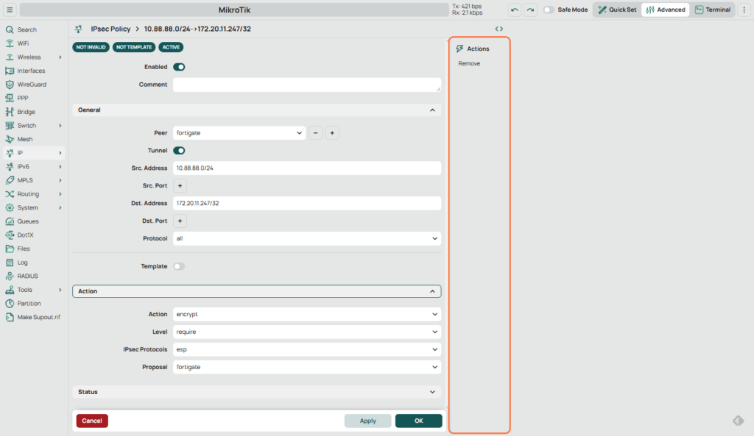Click the Search magnifier icon in sidebar
The width and height of the screenshot is (754, 436).
[10, 29]
